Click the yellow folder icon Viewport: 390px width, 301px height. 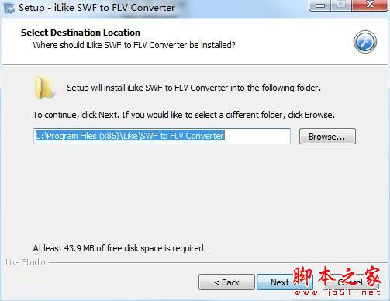click(44, 88)
